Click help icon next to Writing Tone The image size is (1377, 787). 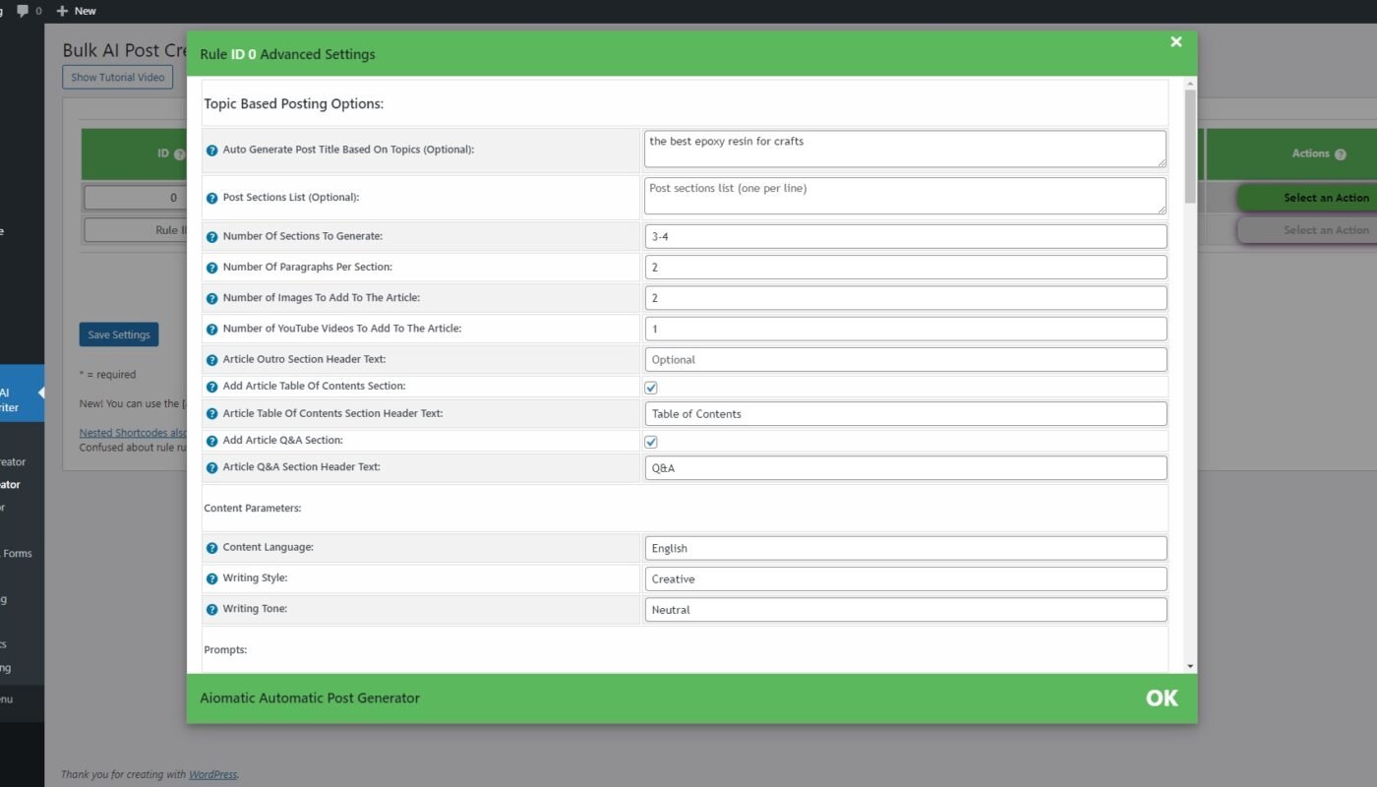pyautogui.click(x=211, y=610)
